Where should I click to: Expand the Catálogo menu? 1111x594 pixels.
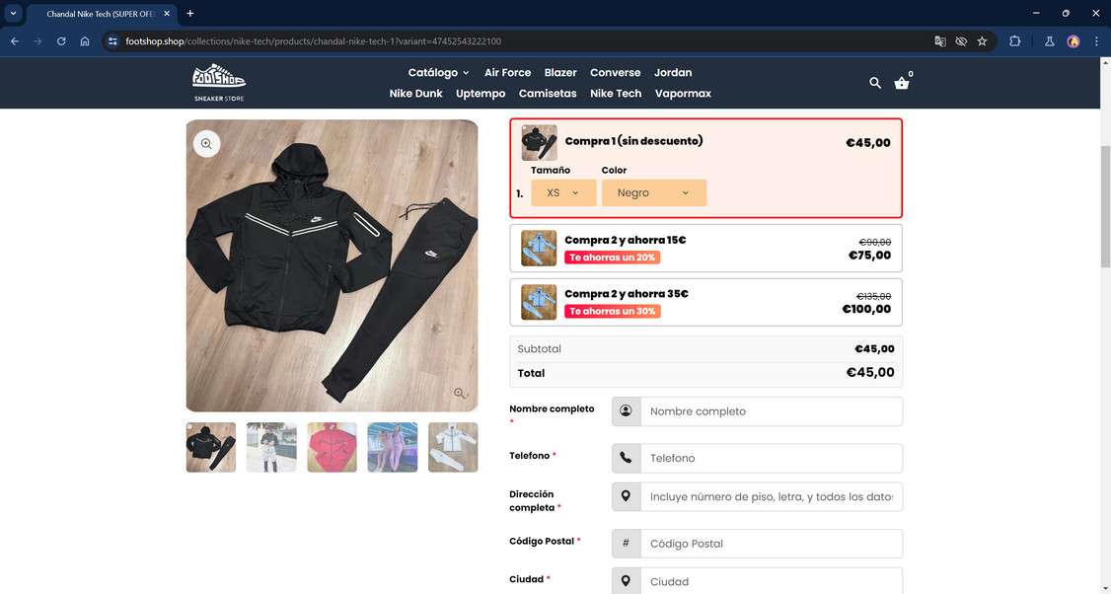(x=439, y=72)
